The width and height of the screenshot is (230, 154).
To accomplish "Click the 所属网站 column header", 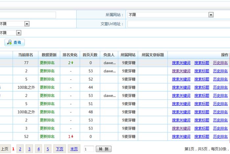I will (x=128, y=55).
